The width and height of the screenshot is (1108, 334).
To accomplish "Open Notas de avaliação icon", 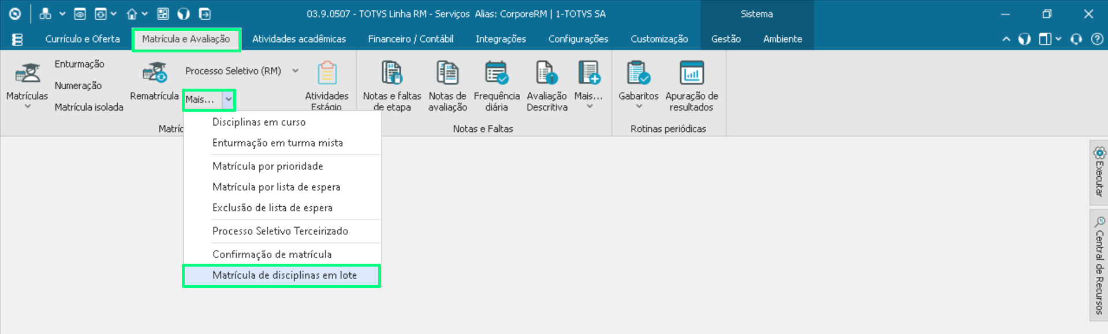I will click(447, 74).
